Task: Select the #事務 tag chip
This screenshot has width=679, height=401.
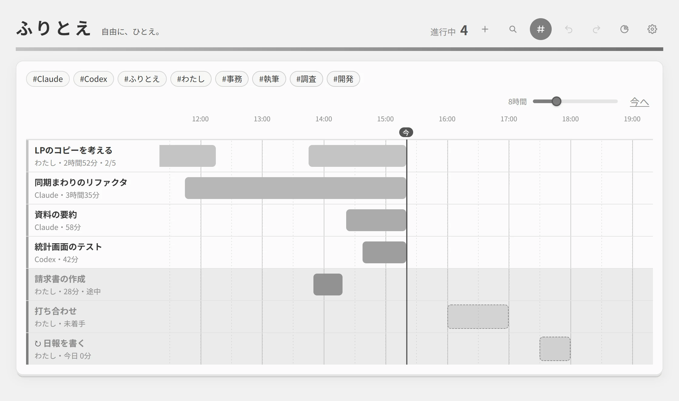Action: coord(232,79)
